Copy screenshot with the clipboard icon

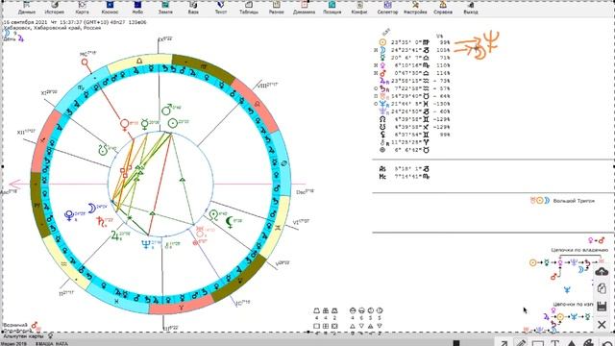click(602, 288)
